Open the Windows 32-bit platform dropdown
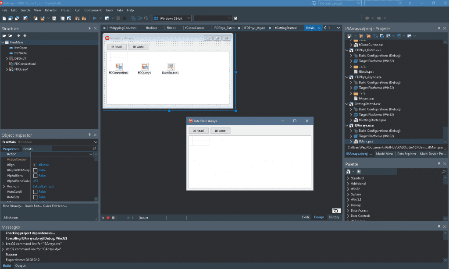The image size is (449, 269). 172,18
